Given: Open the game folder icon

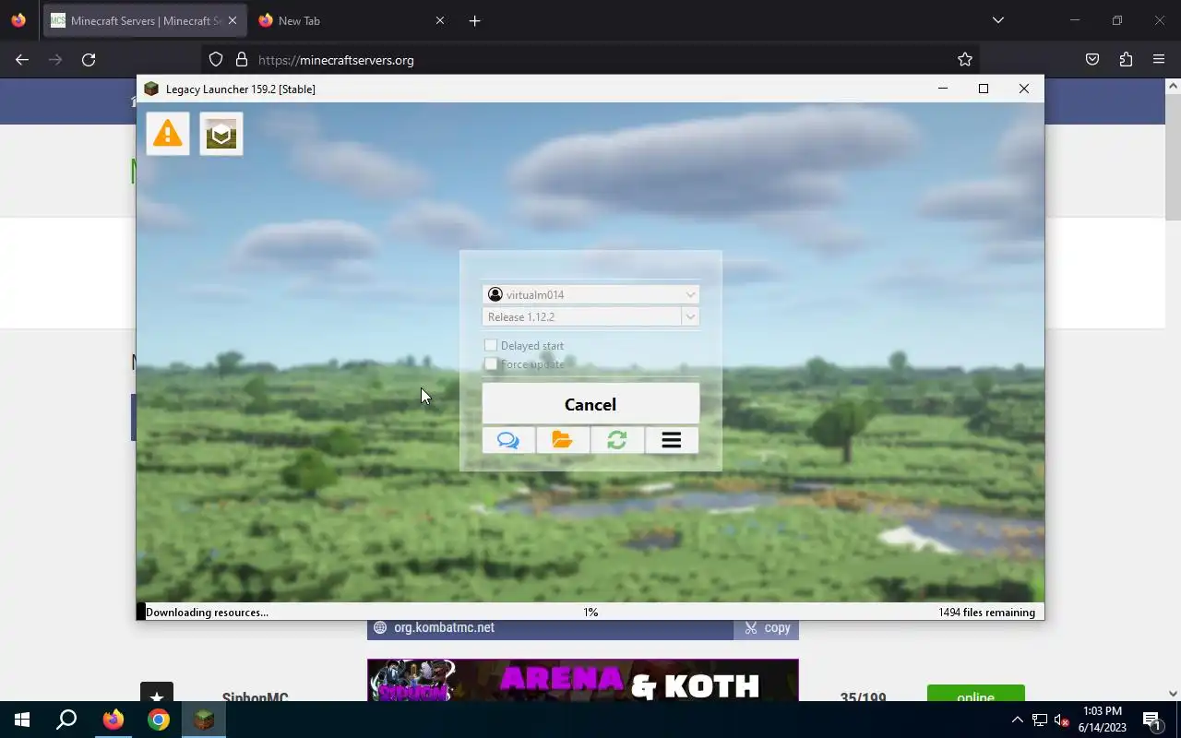Looking at the screenshot, I should pyautogui.click(x=563, y=440).
